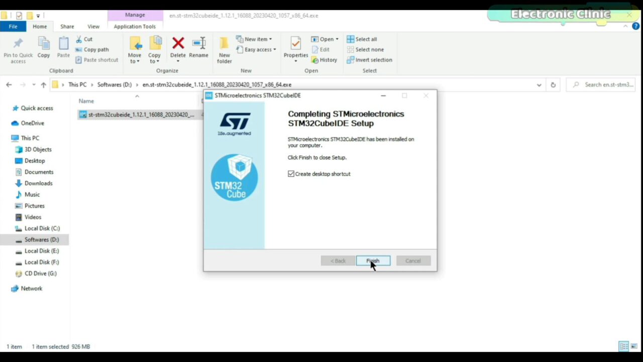643x362 pixels.
Task: Click Select all in ribbon
Action: point(362,39)
